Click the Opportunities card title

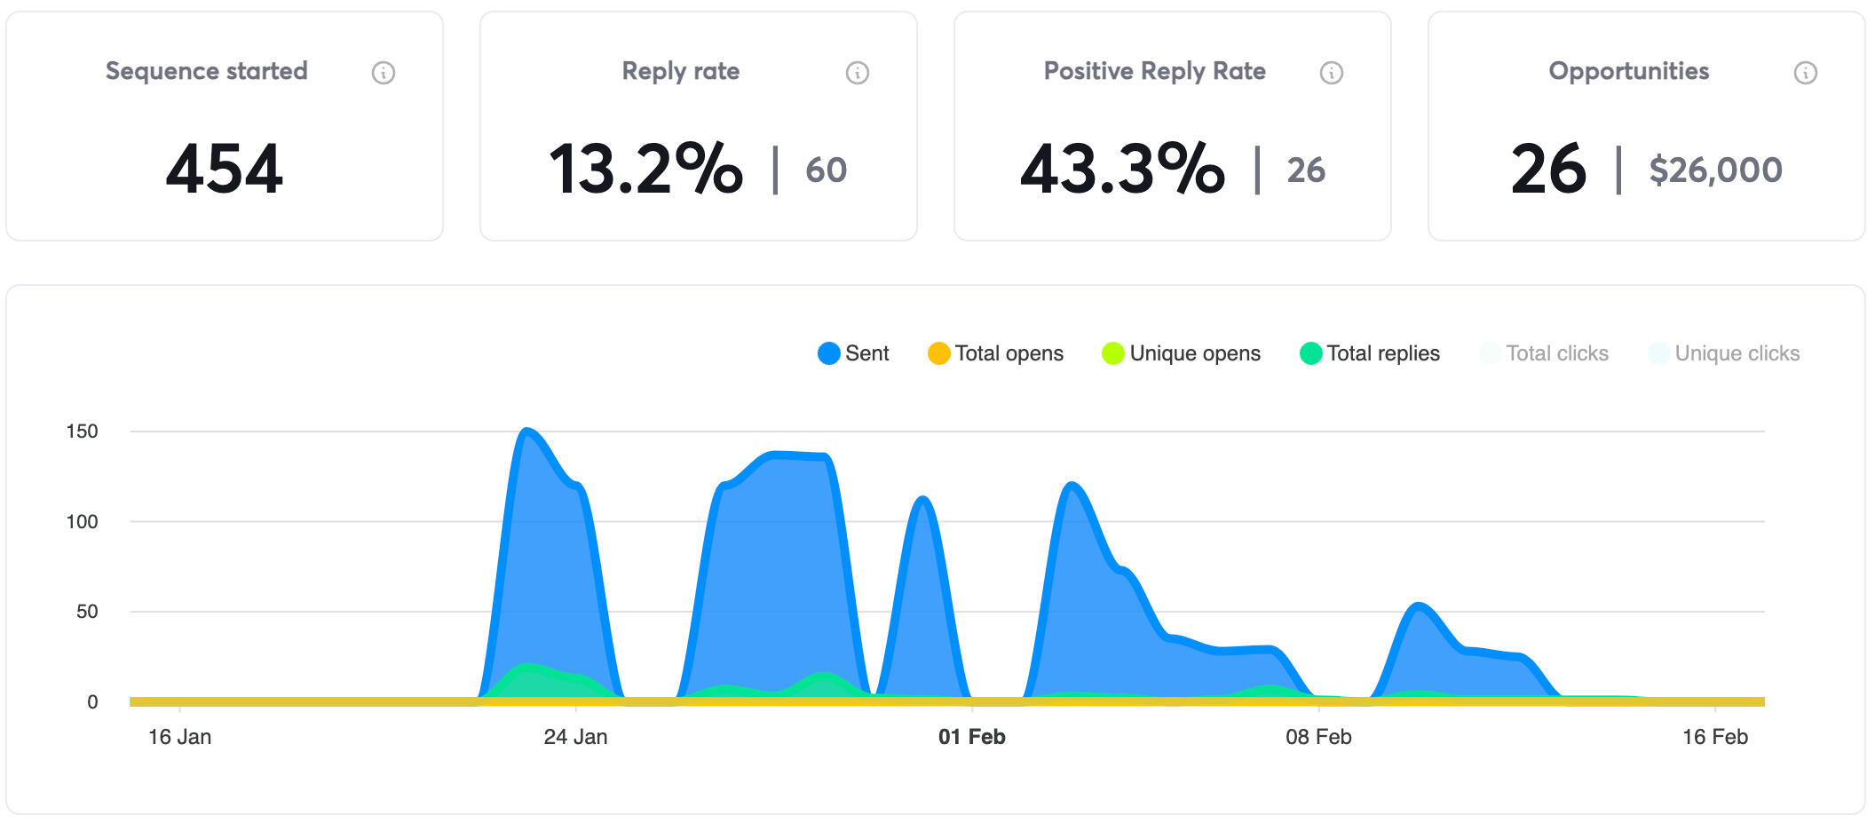pos(1628,71)
